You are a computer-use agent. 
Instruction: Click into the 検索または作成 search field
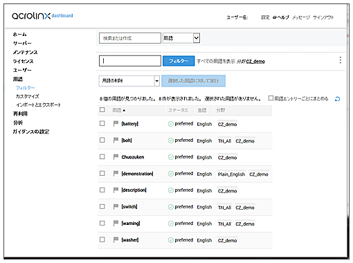pos(130,38)
